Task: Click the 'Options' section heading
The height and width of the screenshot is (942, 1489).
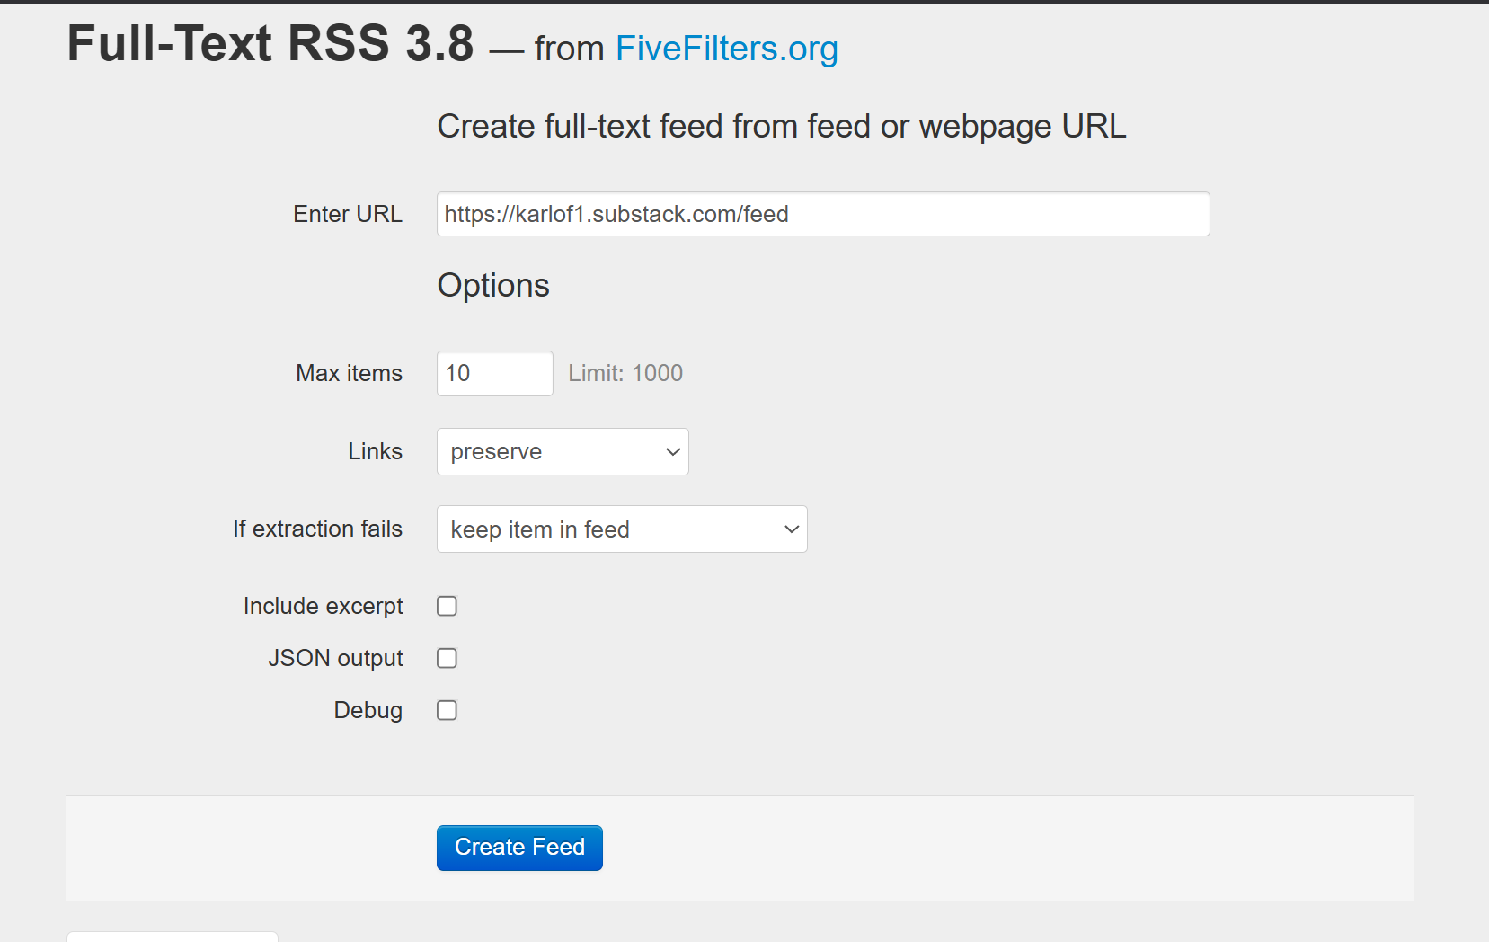Action: tap(493, 286)
